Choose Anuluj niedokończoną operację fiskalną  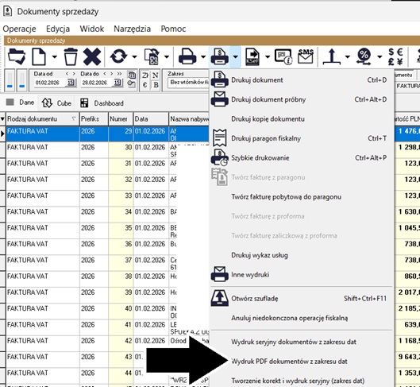[x=302, y=318]
